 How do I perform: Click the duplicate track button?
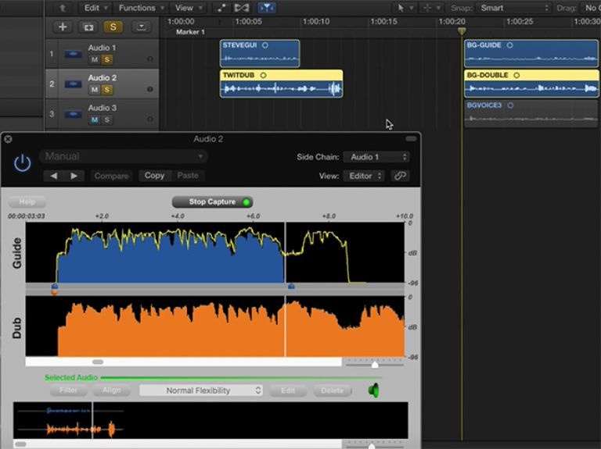tap(88, 27)
